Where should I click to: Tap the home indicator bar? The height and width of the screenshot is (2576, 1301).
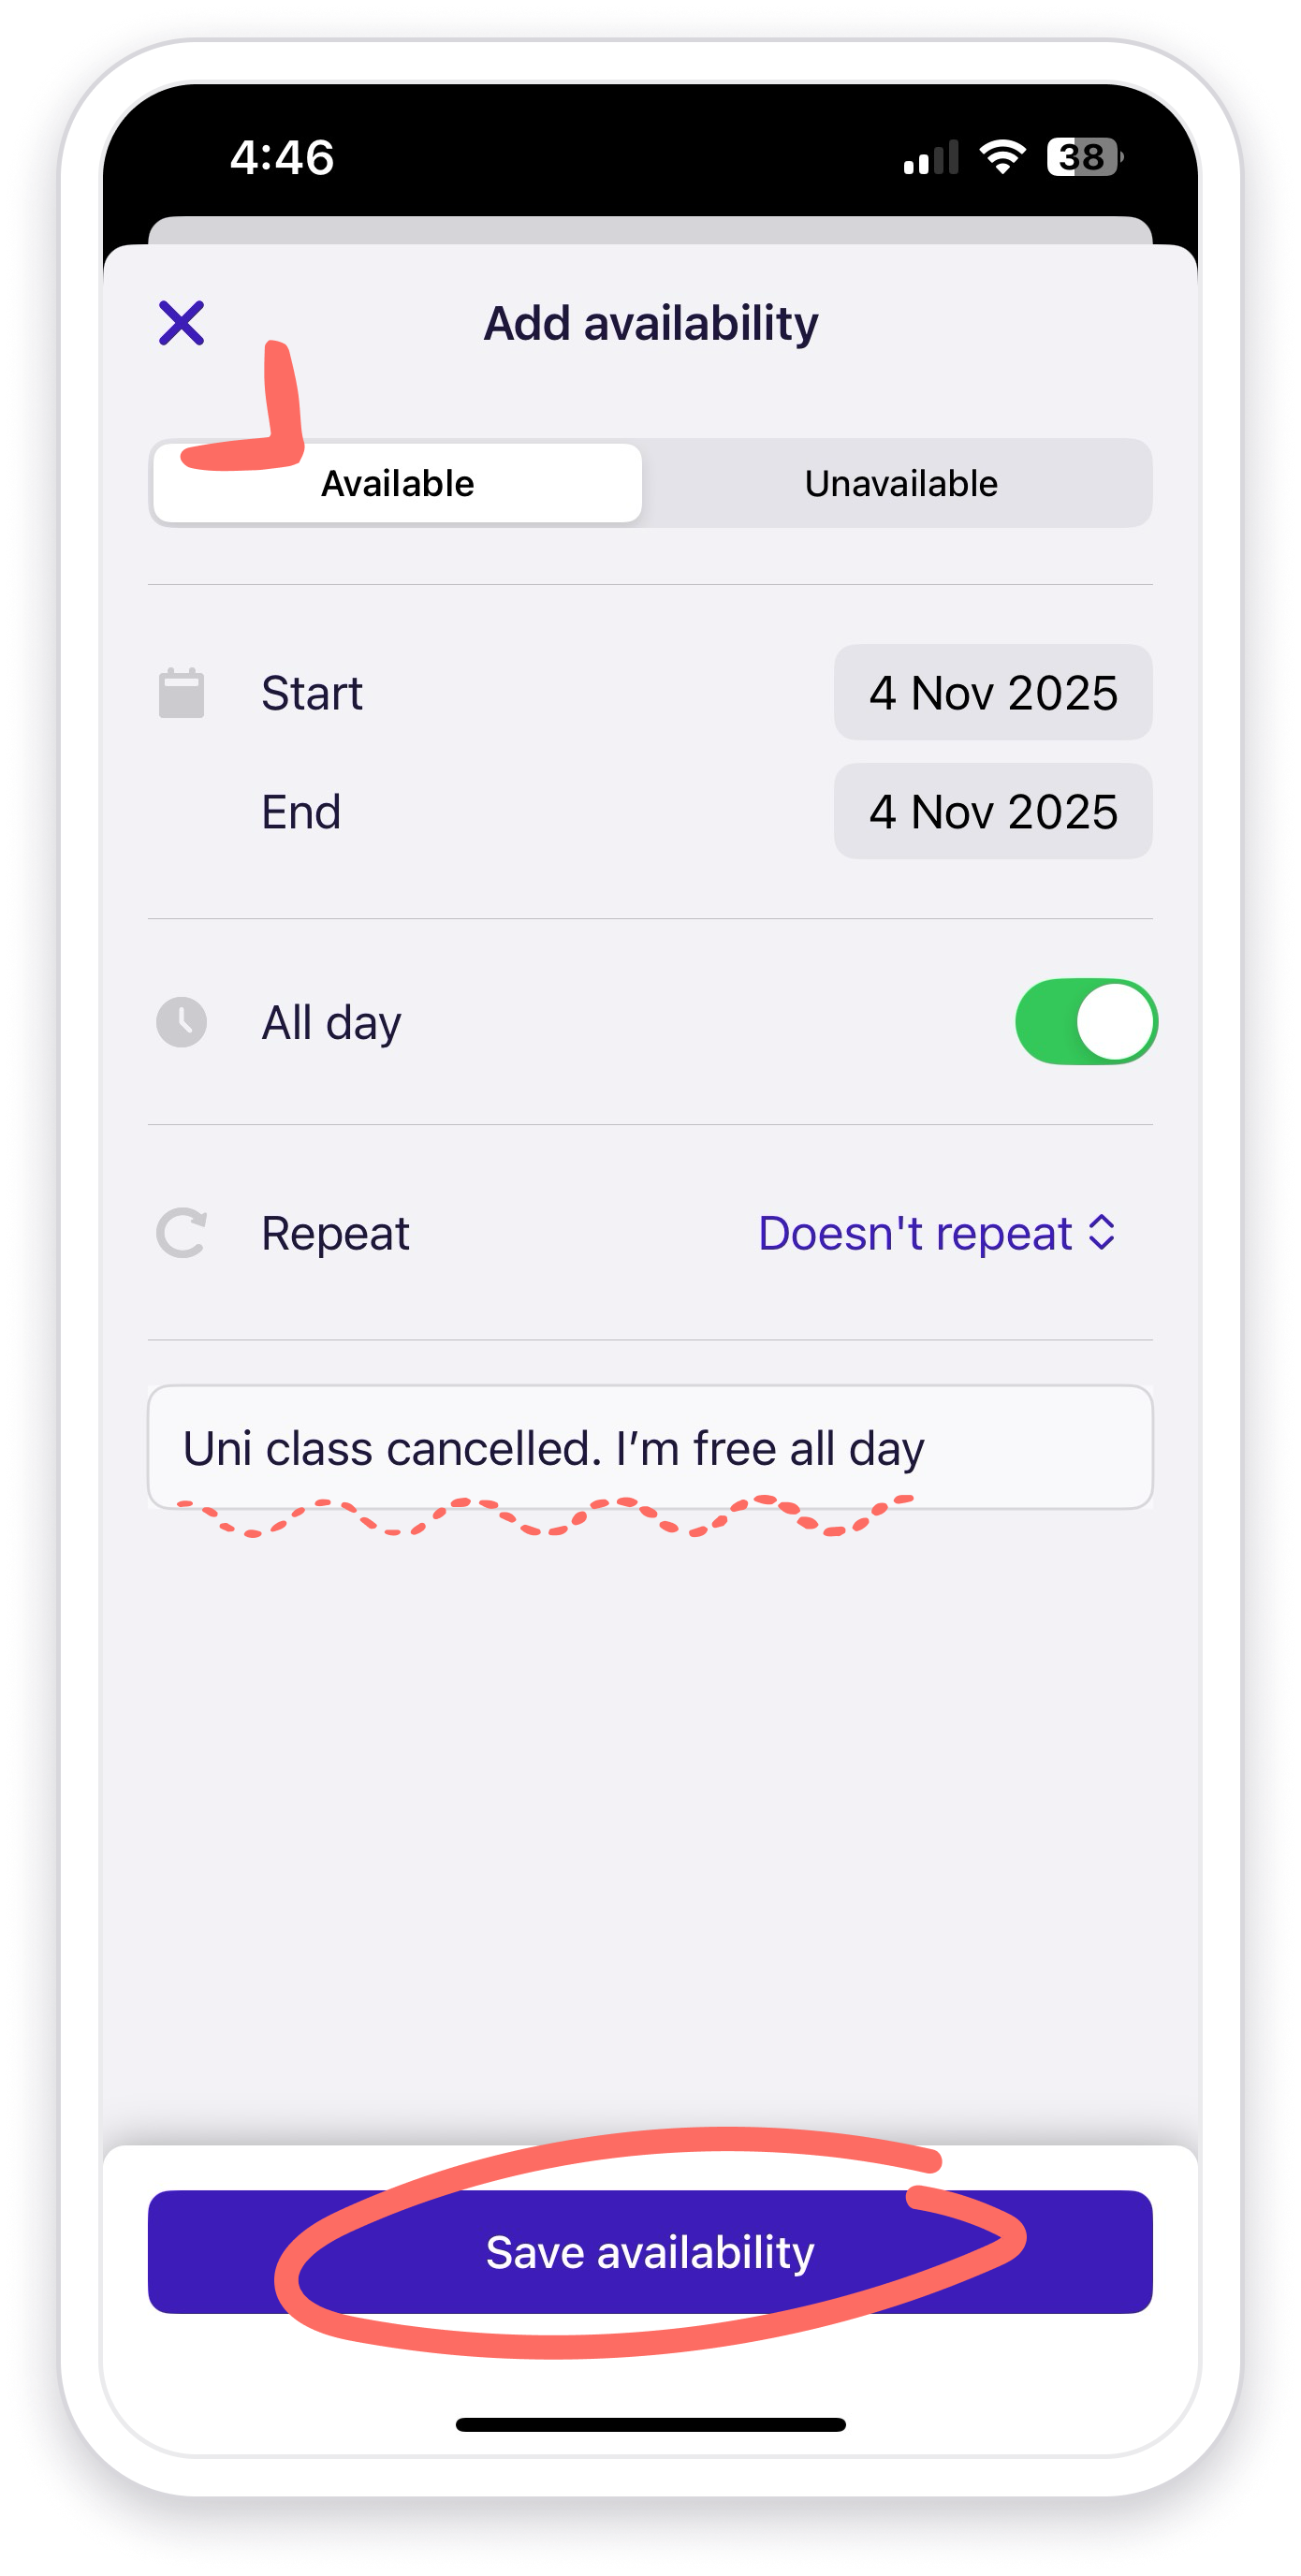coord(650,2424)
